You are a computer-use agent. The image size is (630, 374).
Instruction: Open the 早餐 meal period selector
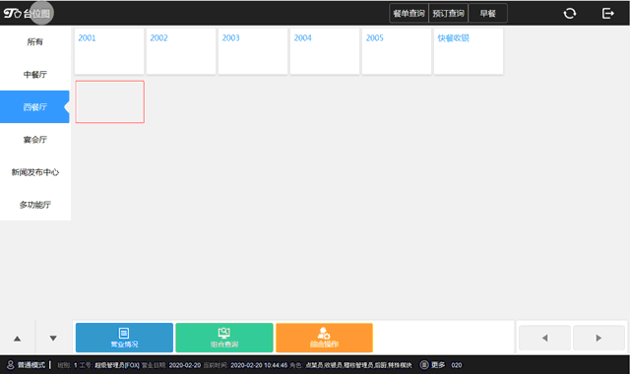click(x=488, y=13)
